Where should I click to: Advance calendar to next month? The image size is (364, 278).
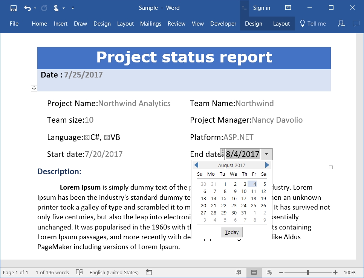267,165
